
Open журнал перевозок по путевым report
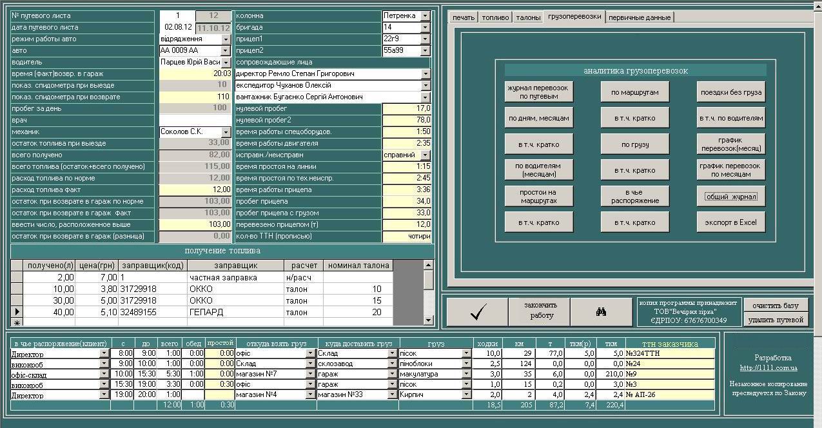[538, 92]
